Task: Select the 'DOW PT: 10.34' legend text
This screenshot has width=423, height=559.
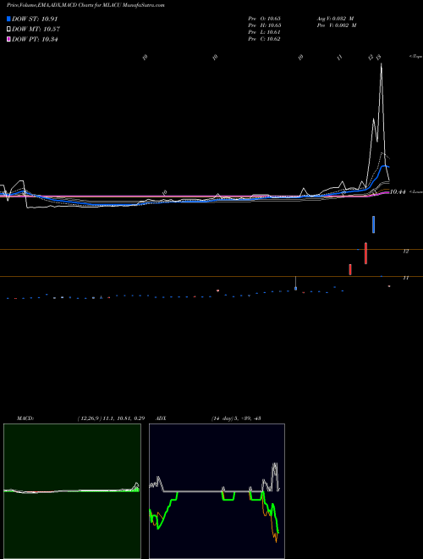Action: pyautogui.click(x=35, y=39)
